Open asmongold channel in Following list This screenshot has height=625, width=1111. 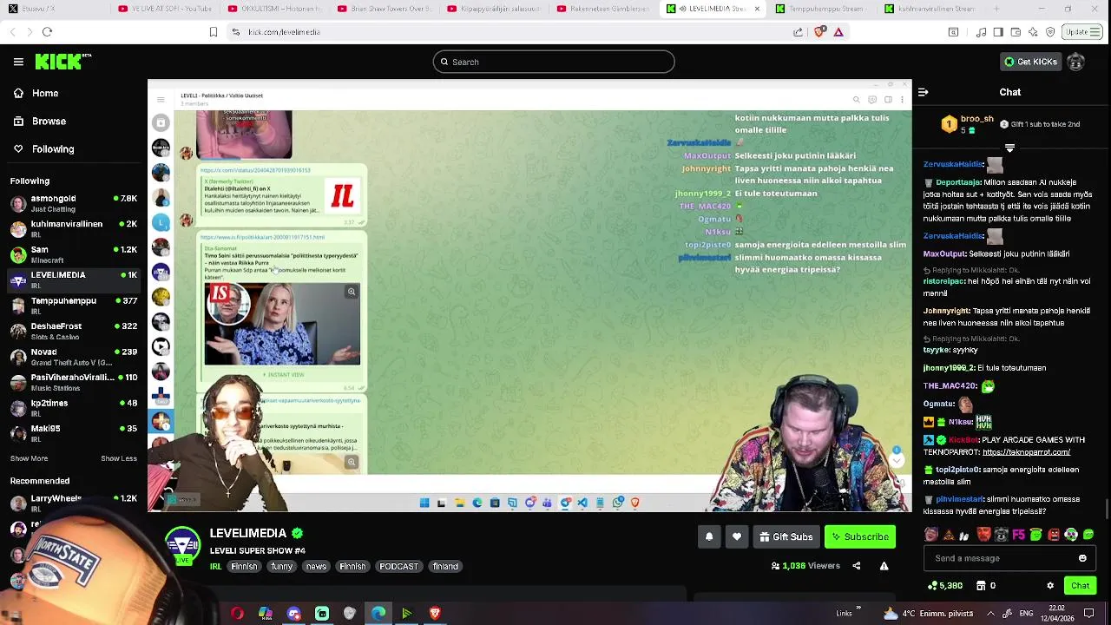[74, 203]
